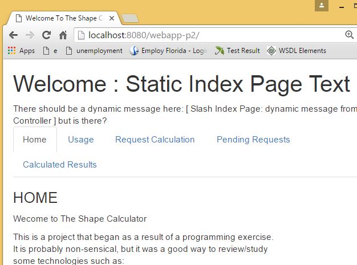Select the Home tab

pyautogui.click(x=35, y=140)
